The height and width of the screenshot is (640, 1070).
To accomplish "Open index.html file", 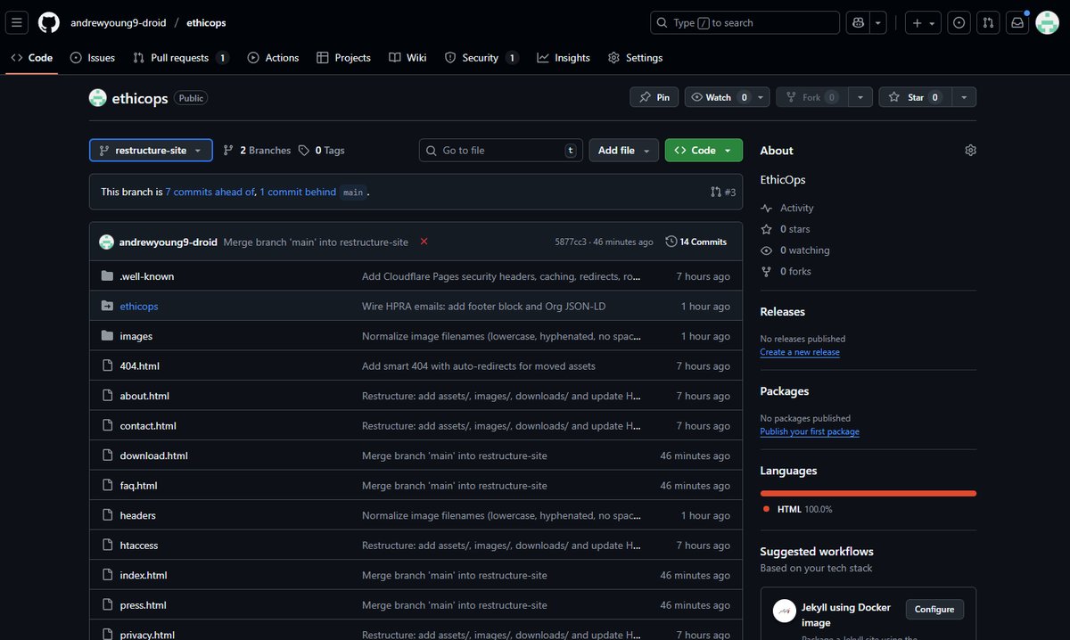I will point(144,575).
